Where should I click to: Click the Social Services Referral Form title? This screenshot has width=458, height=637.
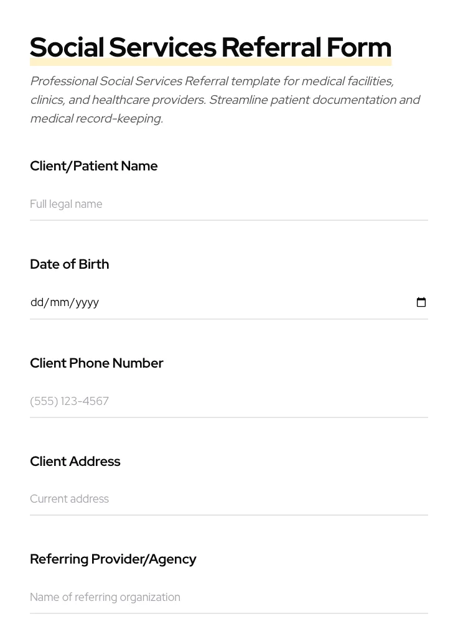(x=210, y=47)
